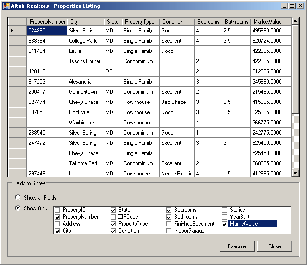Click the Condition column header

point(177,21)
